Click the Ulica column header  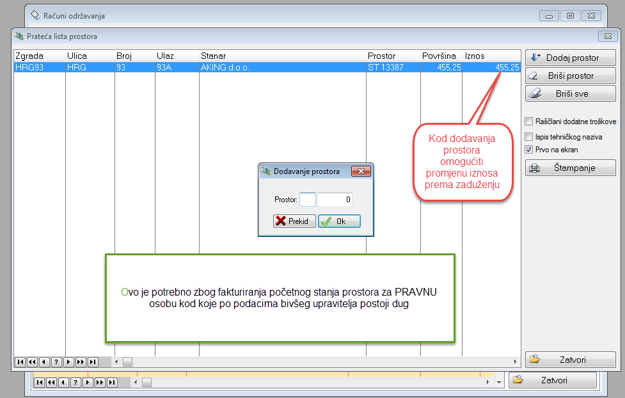(x=90, y=56)
